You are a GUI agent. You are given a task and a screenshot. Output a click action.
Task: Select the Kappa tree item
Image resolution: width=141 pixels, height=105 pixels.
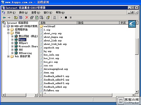[22, 40]
